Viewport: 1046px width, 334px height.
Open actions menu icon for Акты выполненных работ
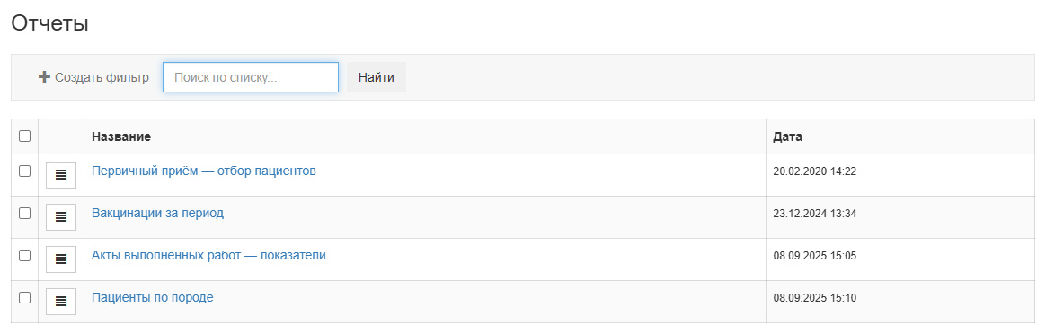point(61,259)
